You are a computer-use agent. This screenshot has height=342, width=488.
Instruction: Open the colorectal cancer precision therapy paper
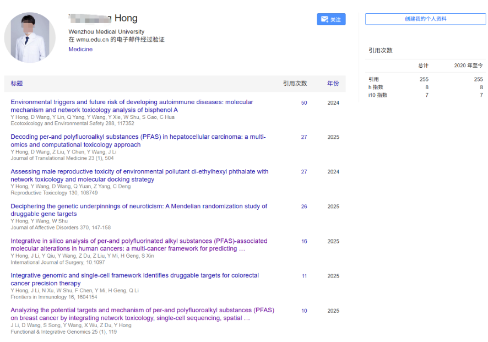(x=135, y=279)
